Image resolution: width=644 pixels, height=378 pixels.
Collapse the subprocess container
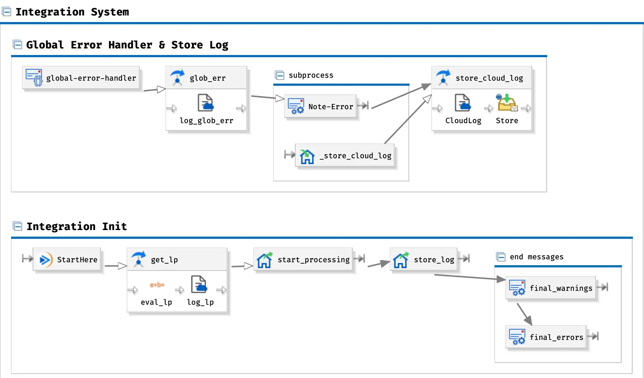click(280, 75)
